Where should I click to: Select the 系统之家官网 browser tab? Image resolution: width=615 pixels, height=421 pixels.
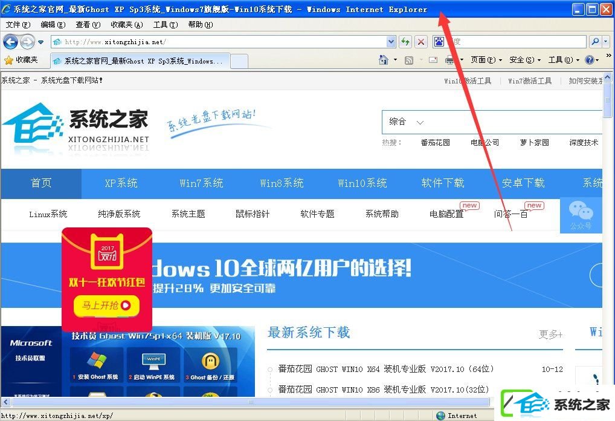(x=140, y=61)
